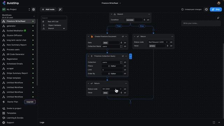Click the Else branch label
This screenshot has width=224, height=126.
click(x=142, y=26)
